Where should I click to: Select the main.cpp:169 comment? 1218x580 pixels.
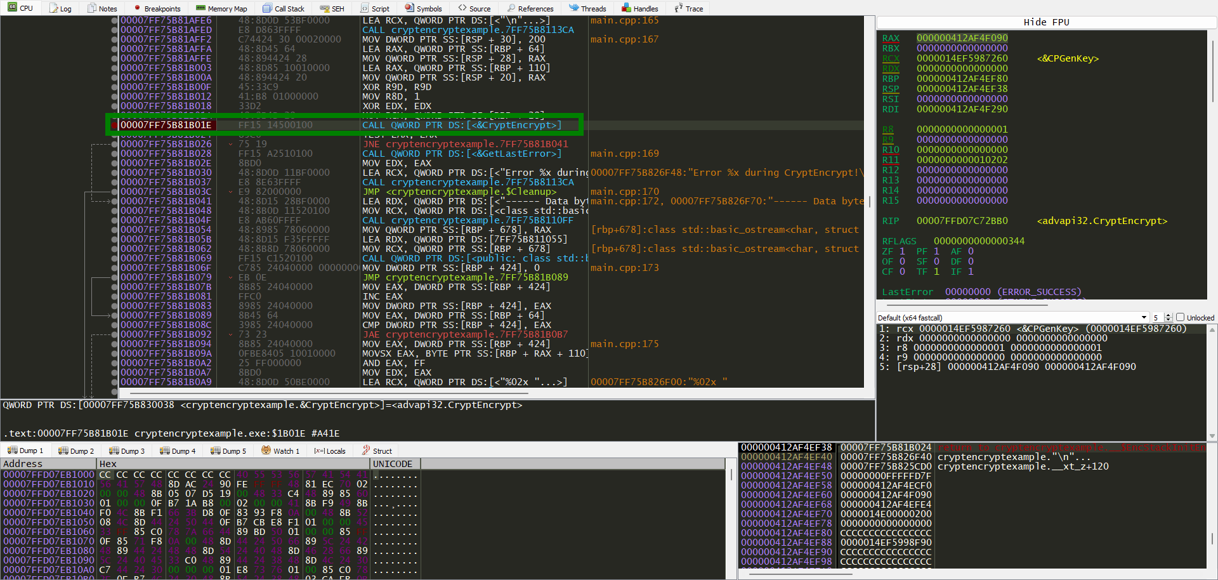(624, 154)
